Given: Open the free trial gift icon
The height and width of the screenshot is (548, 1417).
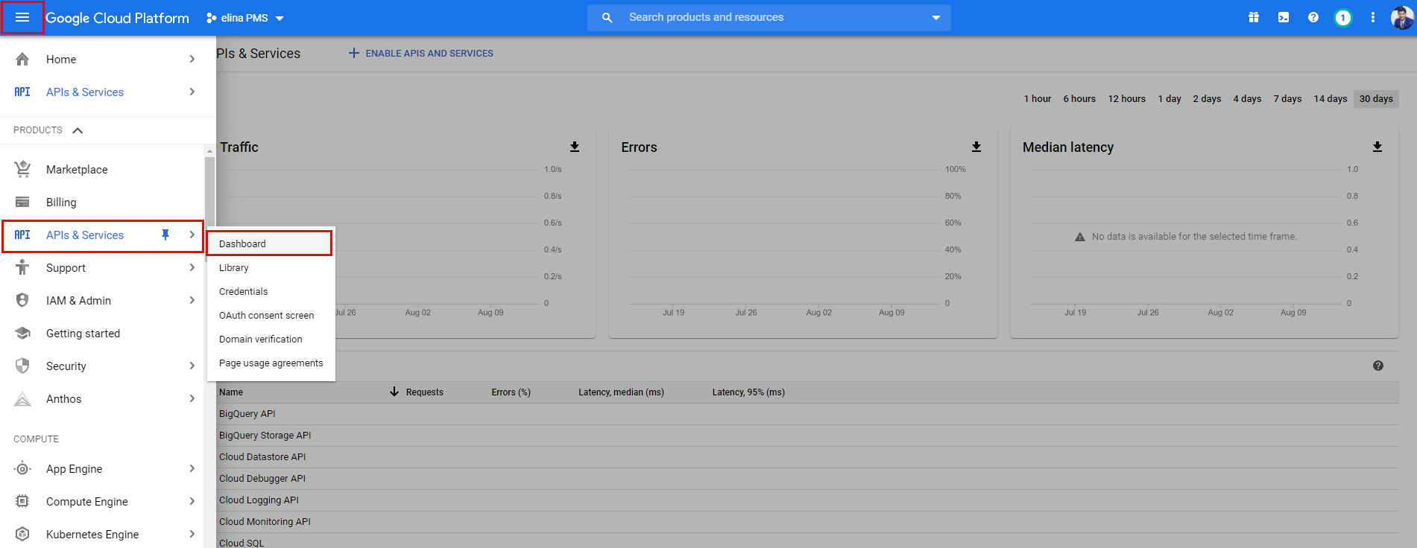Looking at the screenshot, I should 1254,17.
